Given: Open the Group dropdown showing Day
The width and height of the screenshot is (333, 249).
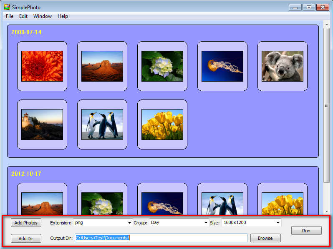Looking at the screenshot, I should point(179,223).
